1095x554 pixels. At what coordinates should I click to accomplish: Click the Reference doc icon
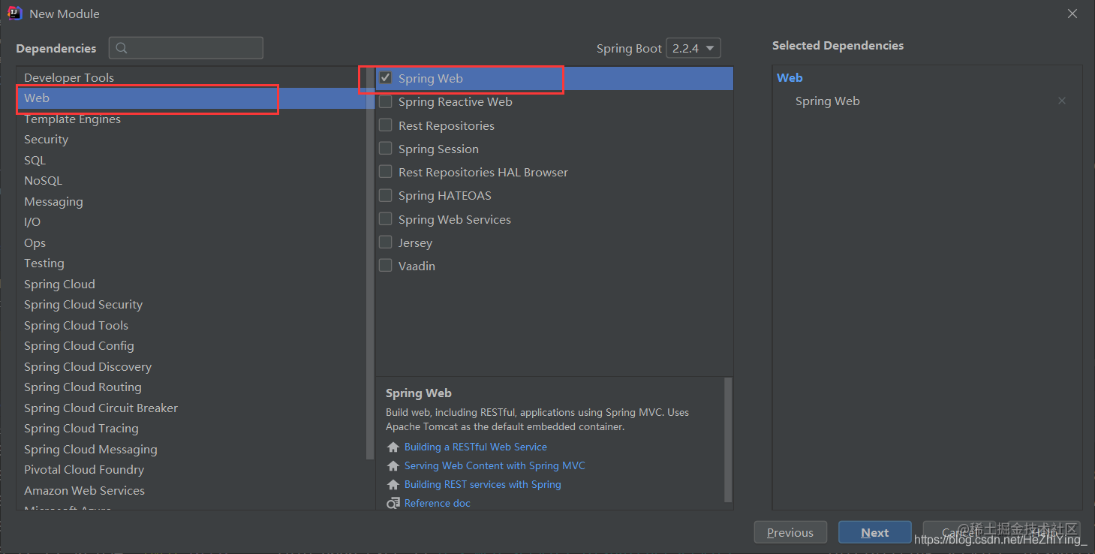[393, 503]
